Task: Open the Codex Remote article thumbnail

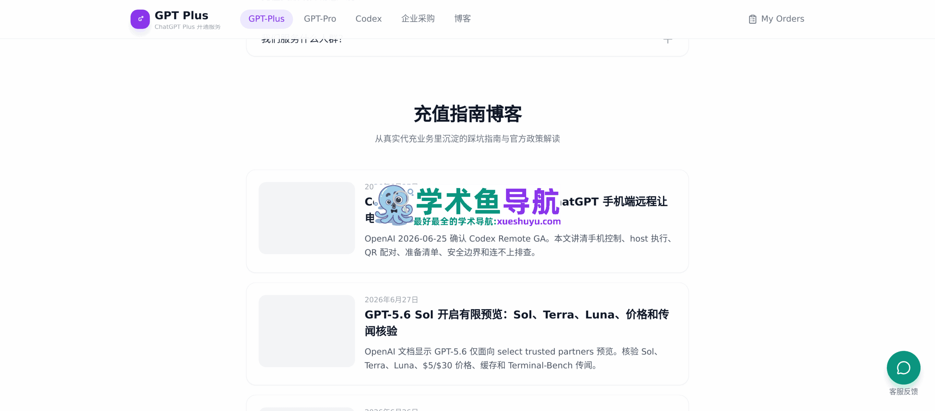Action: pos(307,218)
